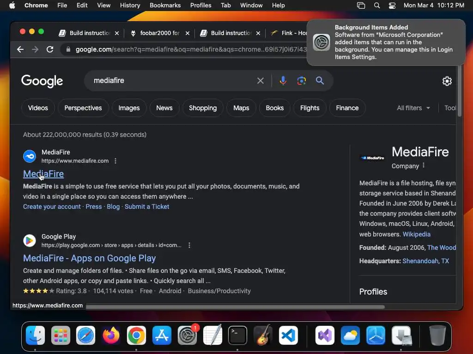Open Spotlight search in menu bar
The height and width of the screenshot is (354, 473).
click(x=377, y=6)
